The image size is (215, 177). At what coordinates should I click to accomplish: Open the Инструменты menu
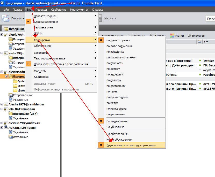tap(79, 10)
